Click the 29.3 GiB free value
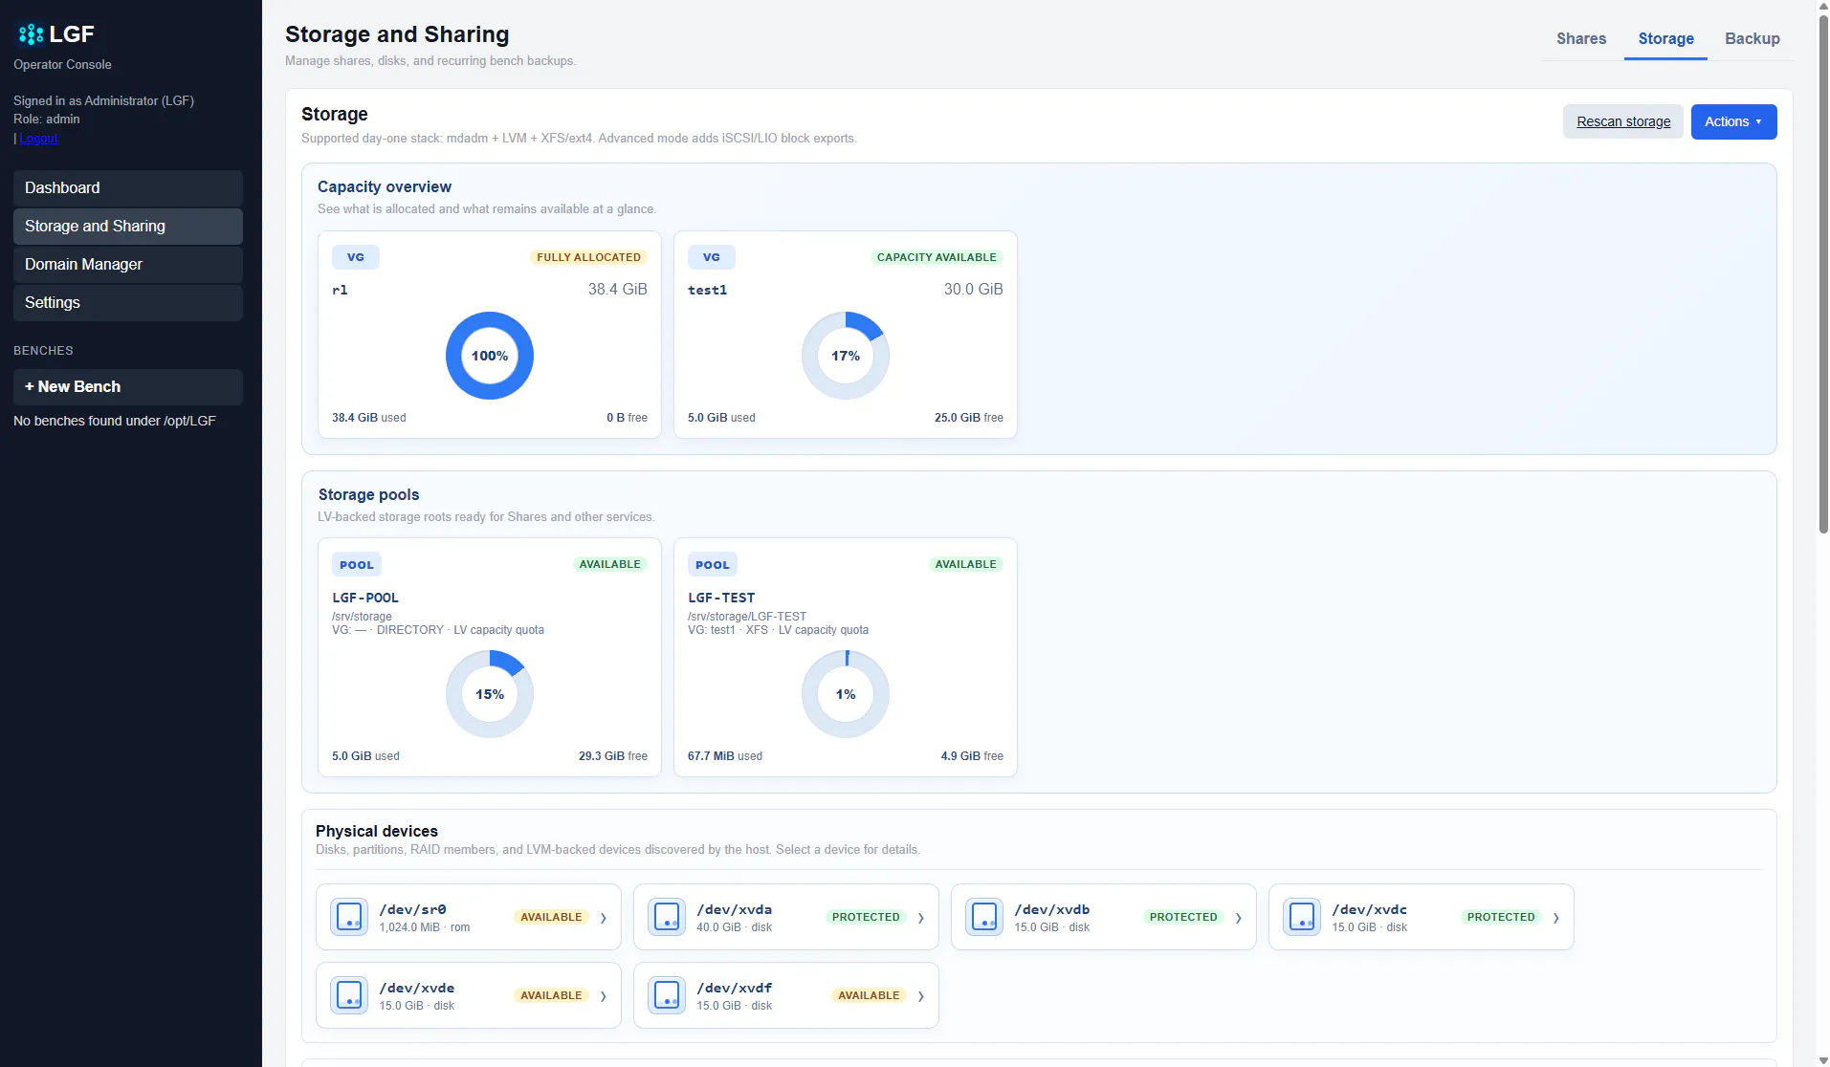Viewport: 1830px width, 1067px height. coord(613,756)
